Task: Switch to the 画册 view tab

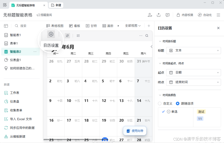Action: (x=108, y=26)
